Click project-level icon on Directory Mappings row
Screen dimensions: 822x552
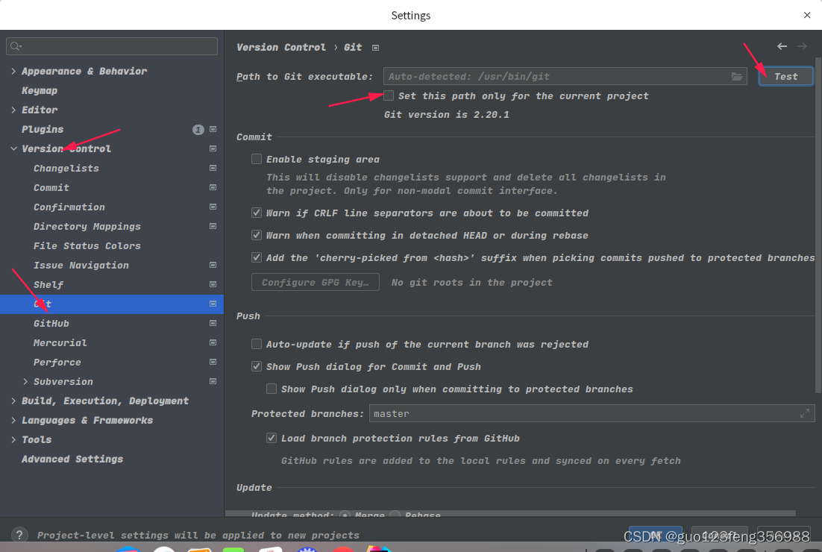point(213,226)
